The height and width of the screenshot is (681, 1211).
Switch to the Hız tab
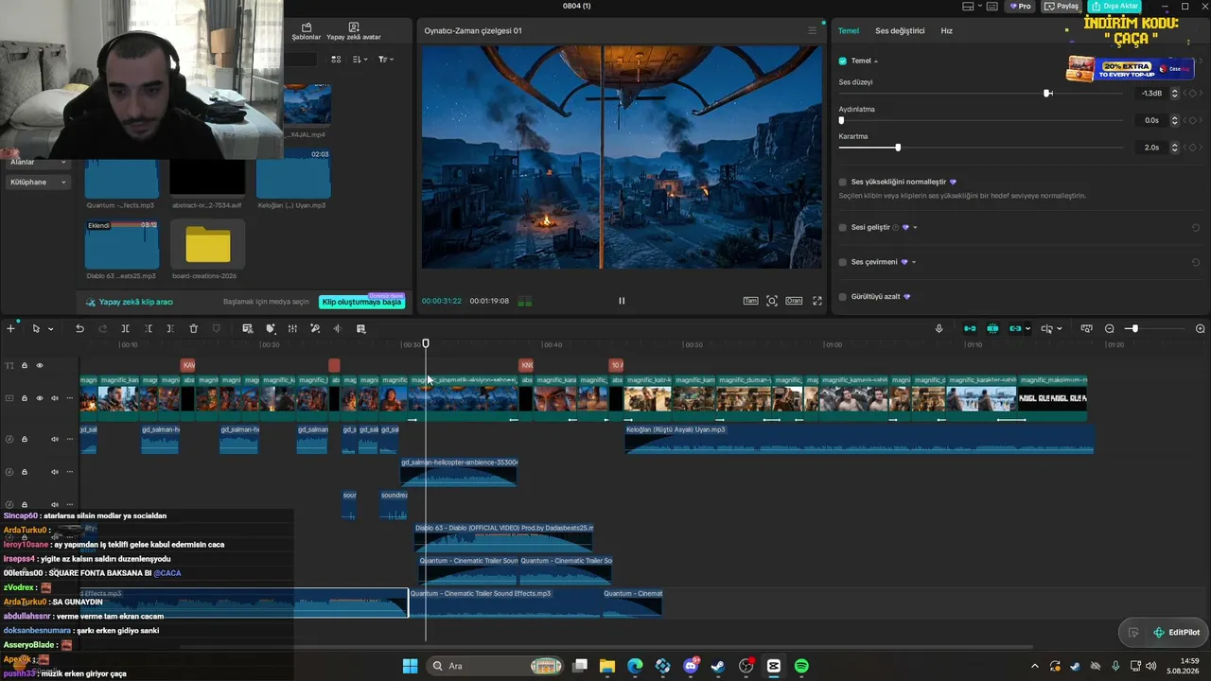pyautogui.click(x=946, y=30)
